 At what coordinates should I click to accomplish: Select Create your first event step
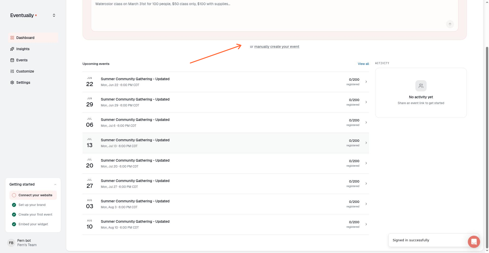[x=33, y=215]
